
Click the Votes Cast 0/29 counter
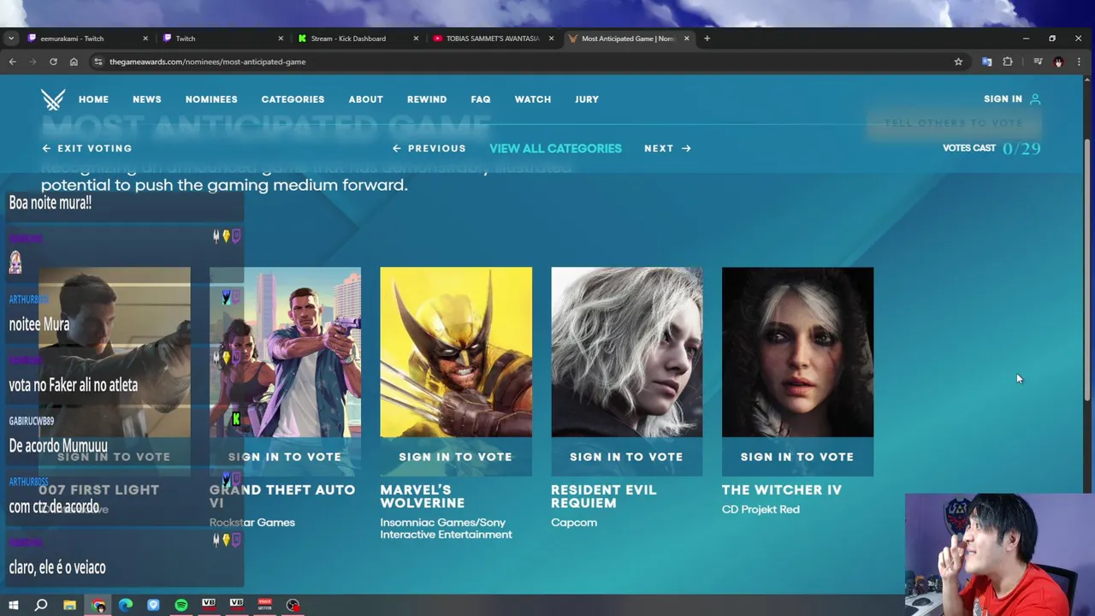point(991,149)
